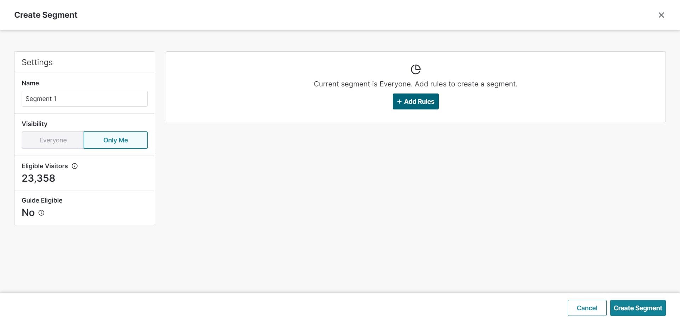This screenshot has height=323, width=680.
Task: Click the Eligible Visitors label
Action: tap(45, 166)
